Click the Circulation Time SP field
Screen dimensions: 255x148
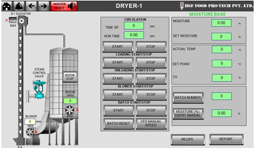133,26
